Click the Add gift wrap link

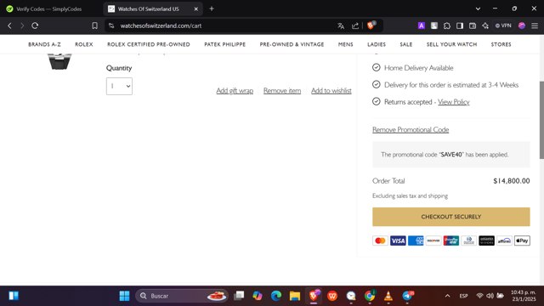tap(235, 91)
